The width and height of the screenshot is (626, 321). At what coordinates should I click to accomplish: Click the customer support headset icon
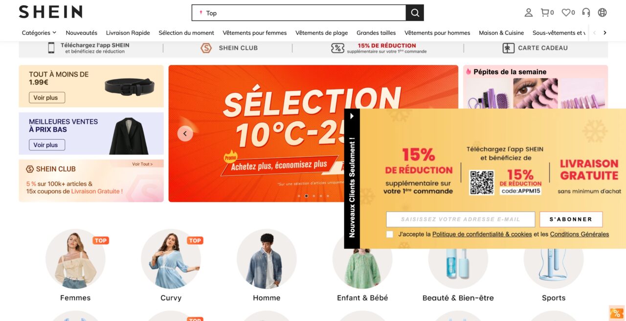coord(586,13)
